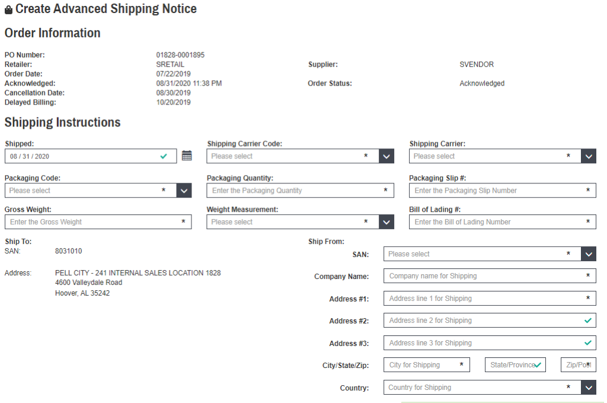Click the lock icon beside page title
Viewport: 607px width, 403px height.
tap(8, 10)
